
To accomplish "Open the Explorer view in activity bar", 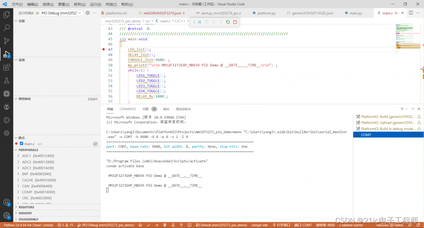I will click(7, 15).
